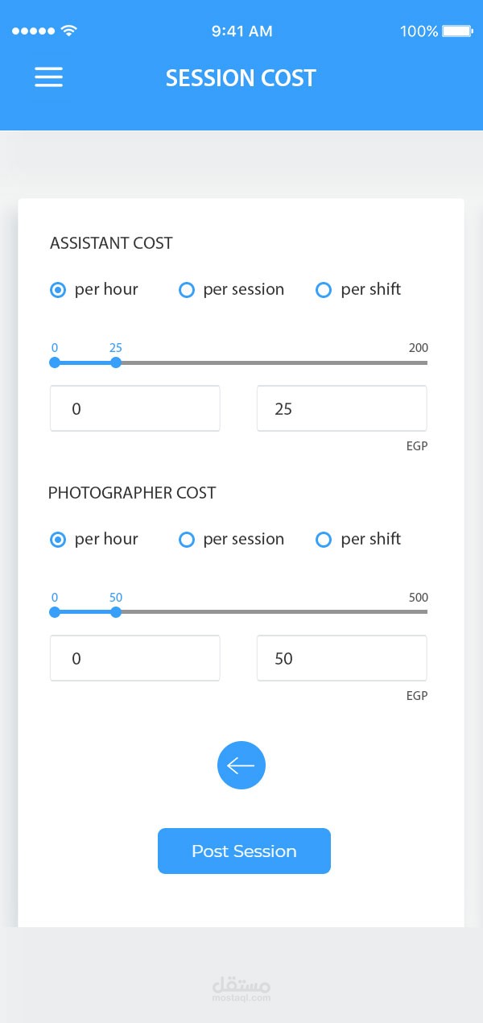Select per shift for assistant cost
The height and width of the screenshot is (1023, 483).
324,290
